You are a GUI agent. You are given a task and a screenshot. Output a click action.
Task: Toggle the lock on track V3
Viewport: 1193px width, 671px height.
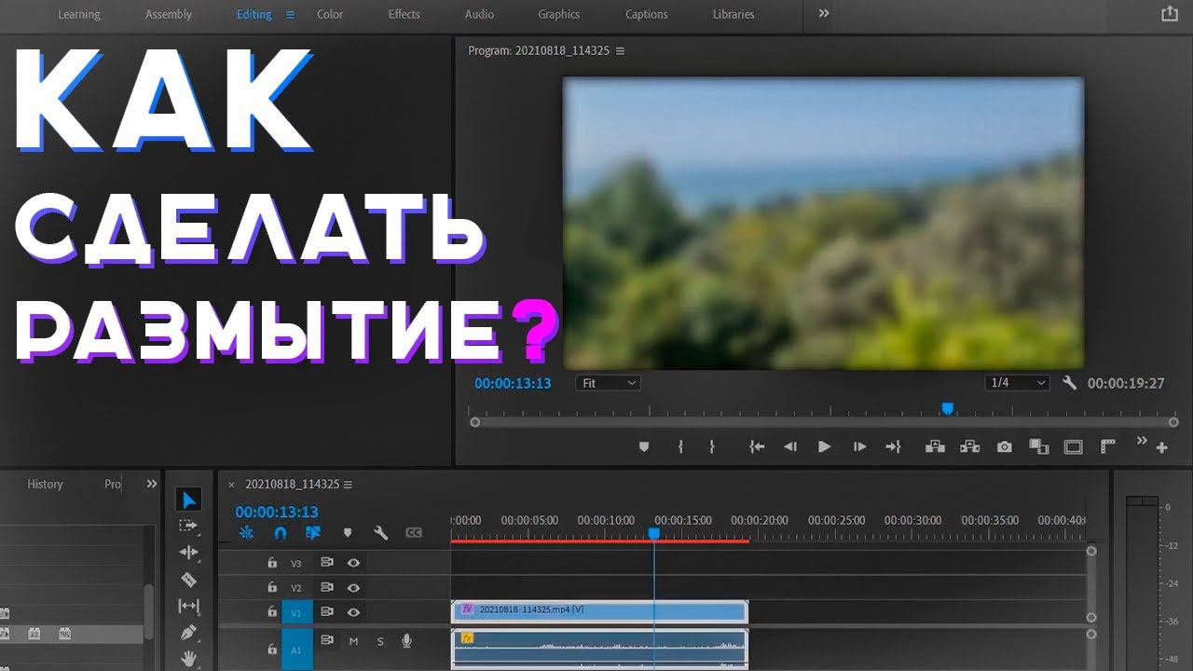(x=272, y=563)
